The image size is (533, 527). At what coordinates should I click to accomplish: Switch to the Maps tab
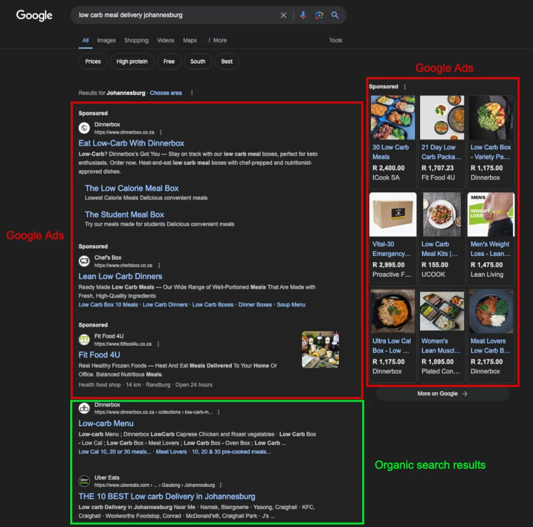tap(190, 40)
